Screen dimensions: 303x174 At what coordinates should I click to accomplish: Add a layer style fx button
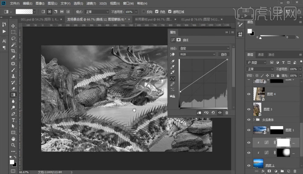[x=263, y=171]
